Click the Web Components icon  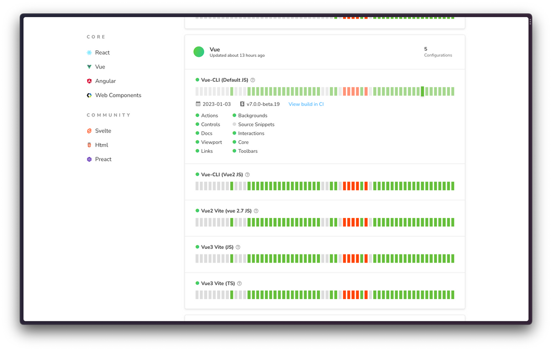click(89, 95)
